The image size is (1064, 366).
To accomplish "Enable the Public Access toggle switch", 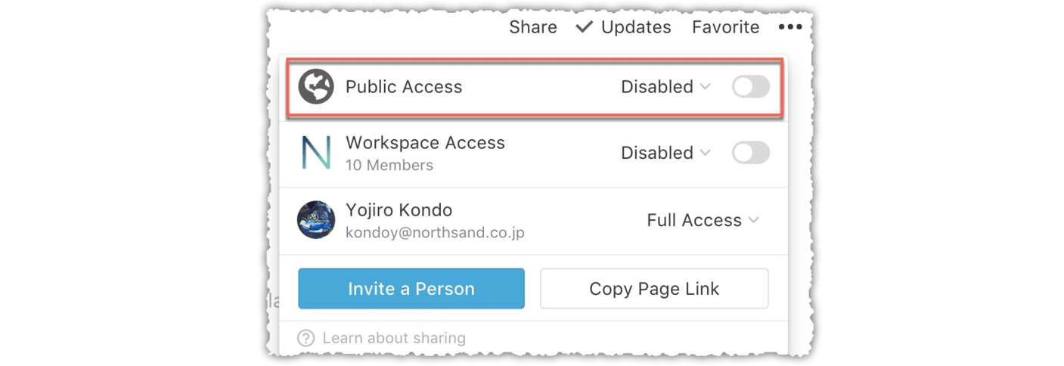I will (751, 87).
